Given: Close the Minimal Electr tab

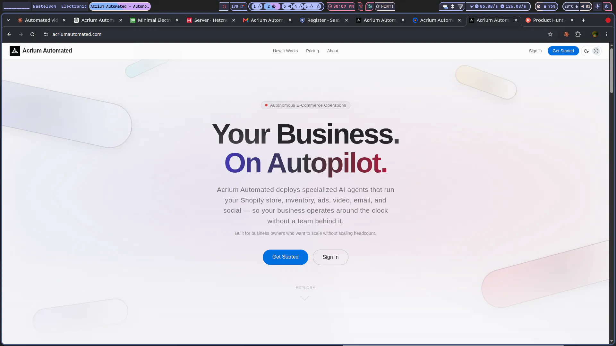Looking at the screenshot, I should (177, 20).
